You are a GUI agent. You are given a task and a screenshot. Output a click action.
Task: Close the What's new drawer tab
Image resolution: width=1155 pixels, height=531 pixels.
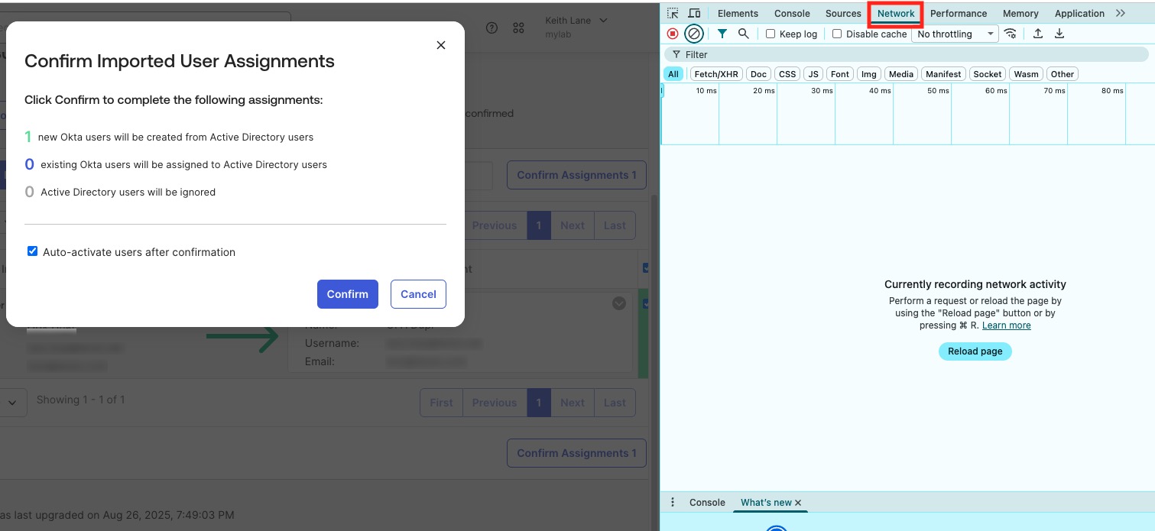tap(798, 503)
